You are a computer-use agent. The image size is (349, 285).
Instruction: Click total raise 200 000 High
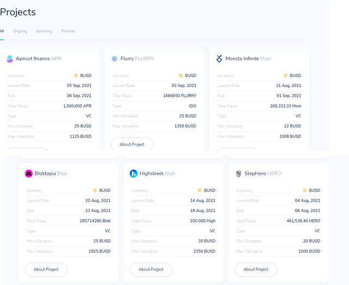click(203, 221)
